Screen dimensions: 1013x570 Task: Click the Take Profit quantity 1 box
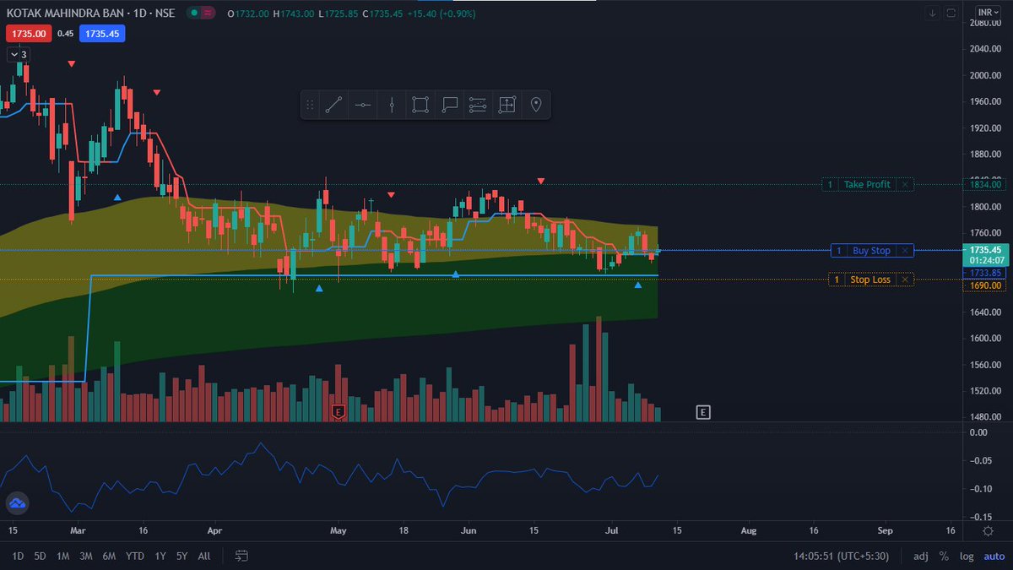[830, 184]
